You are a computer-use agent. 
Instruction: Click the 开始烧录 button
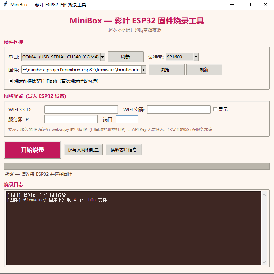[33, 150]
